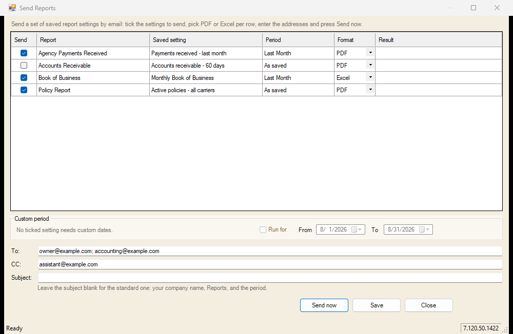Click the Format column header
Screen dimensions: 513x334
click(x=355, y=40)
